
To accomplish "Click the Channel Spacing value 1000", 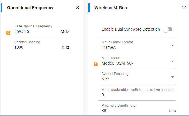I will 19,47.
